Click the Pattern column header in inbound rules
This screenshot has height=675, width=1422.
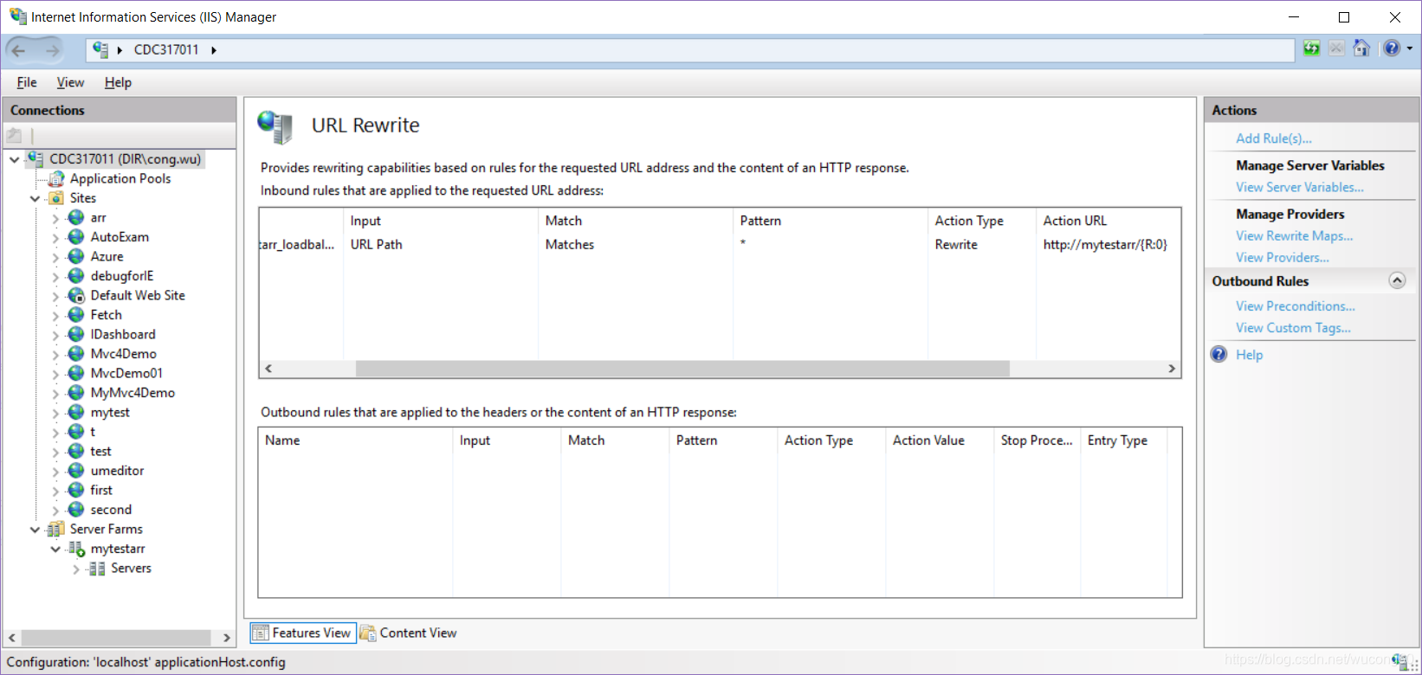pyautogui.click(x=831, y=221)
